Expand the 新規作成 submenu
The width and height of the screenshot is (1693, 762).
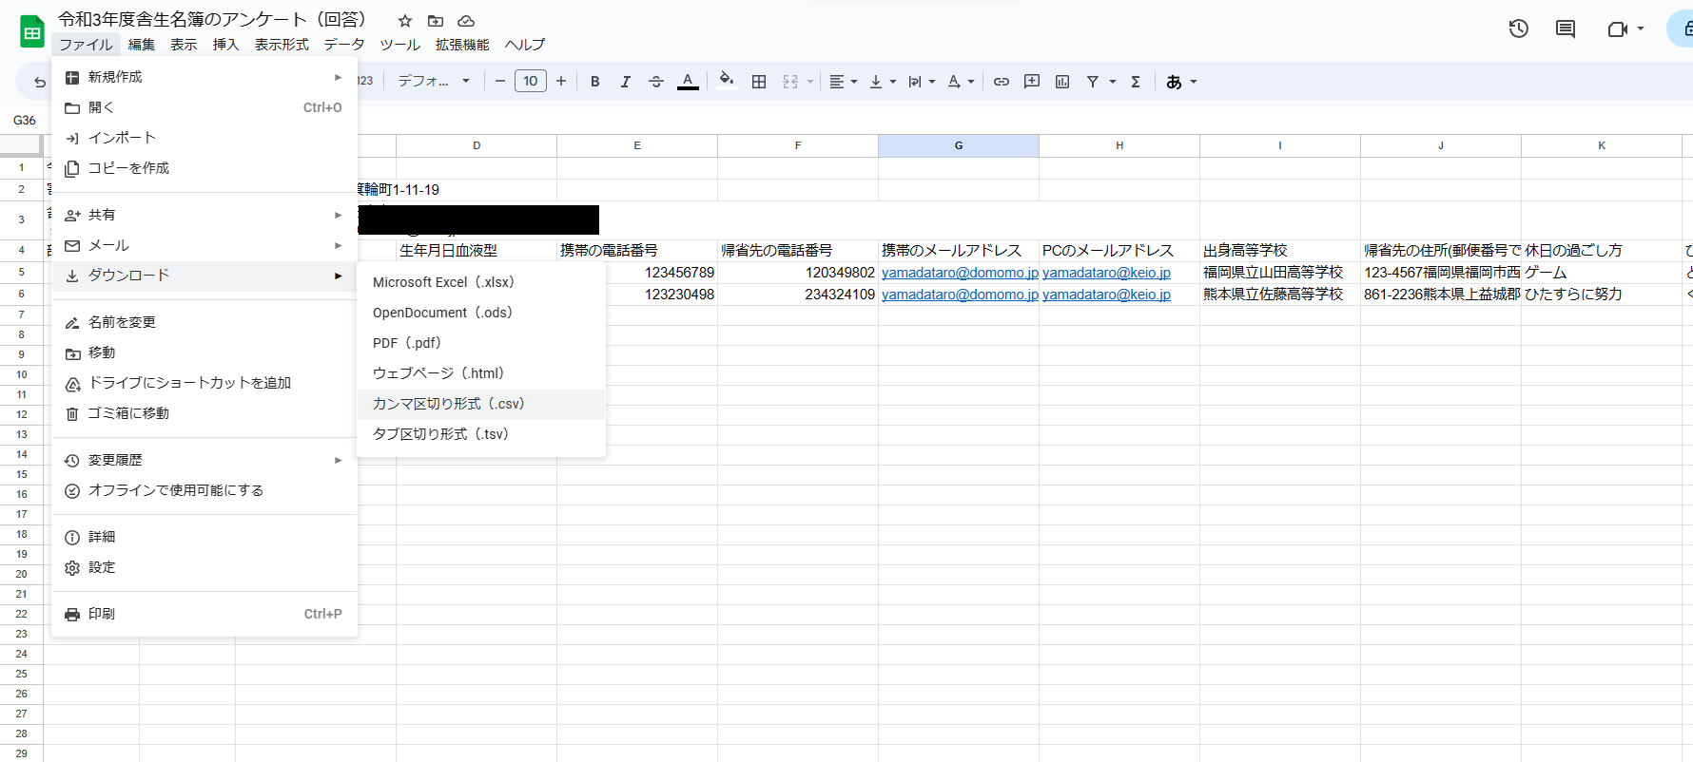(204, 77)
